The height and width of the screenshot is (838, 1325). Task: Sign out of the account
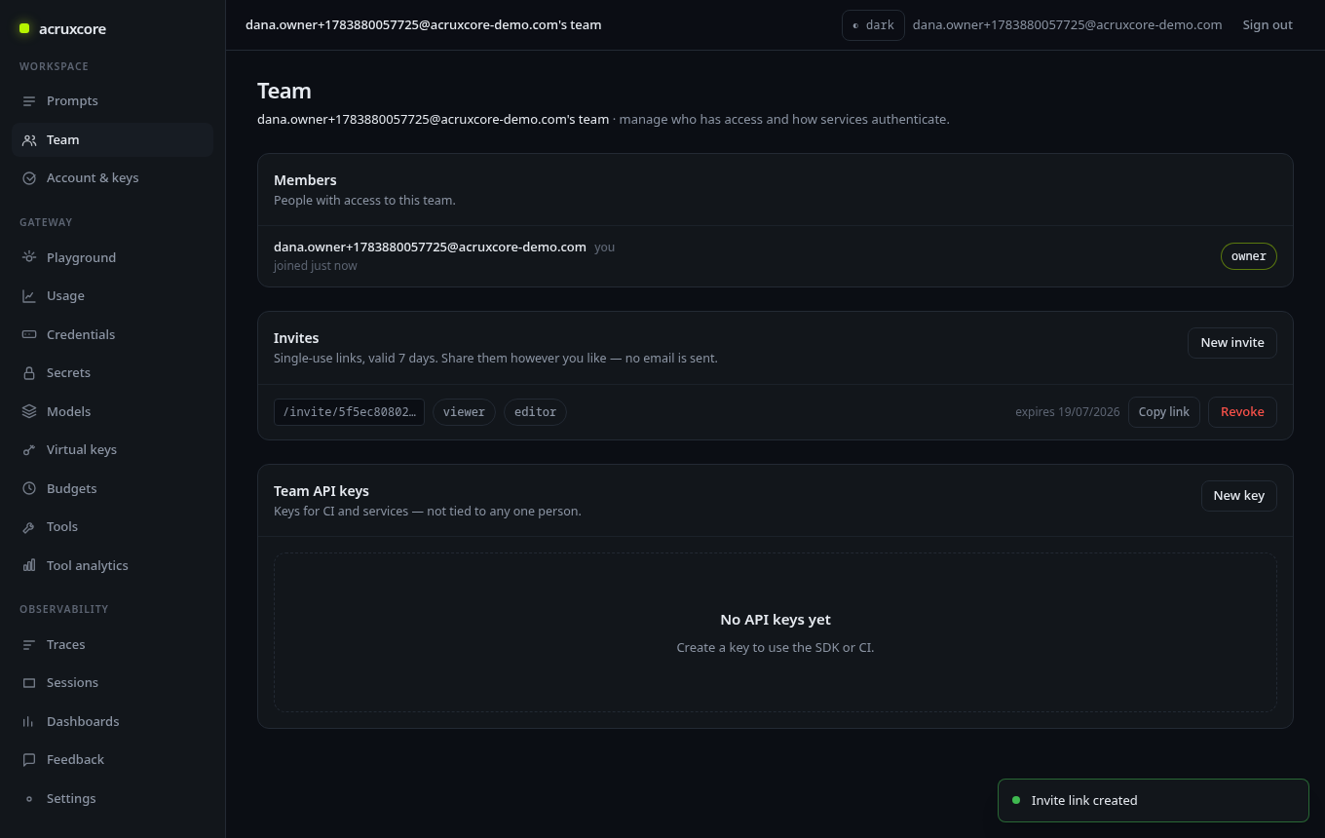[1268, 25]
